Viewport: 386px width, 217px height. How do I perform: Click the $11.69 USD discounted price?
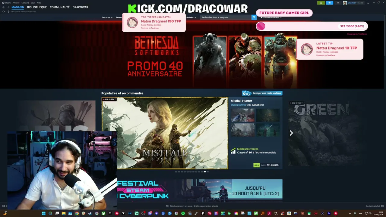(273, 165)
